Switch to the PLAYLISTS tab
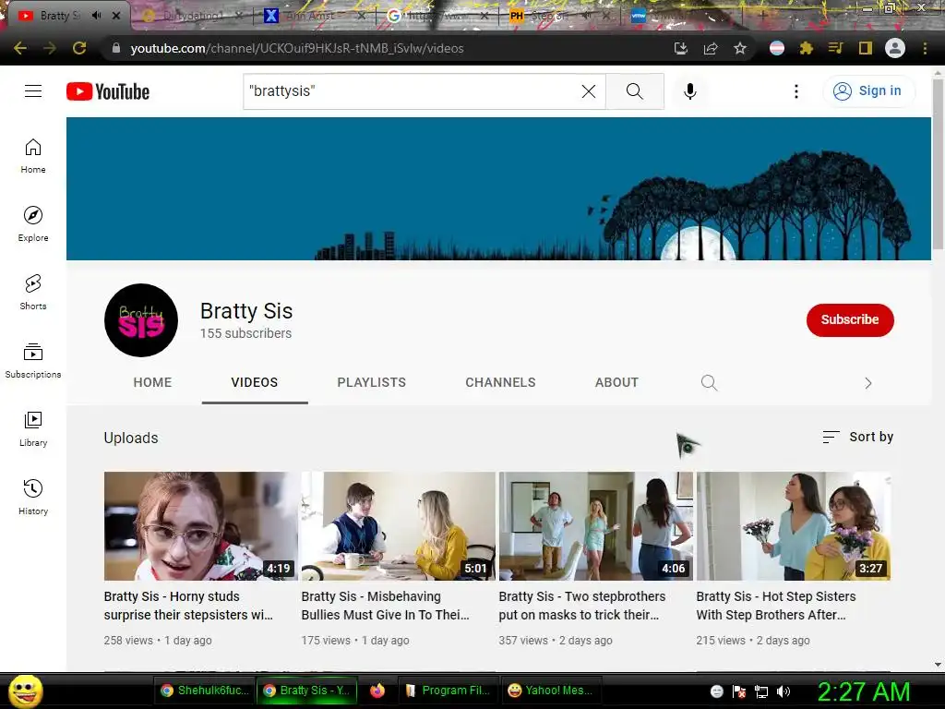Viewport: 945px width, 709px height. click(x=371, y=382)
